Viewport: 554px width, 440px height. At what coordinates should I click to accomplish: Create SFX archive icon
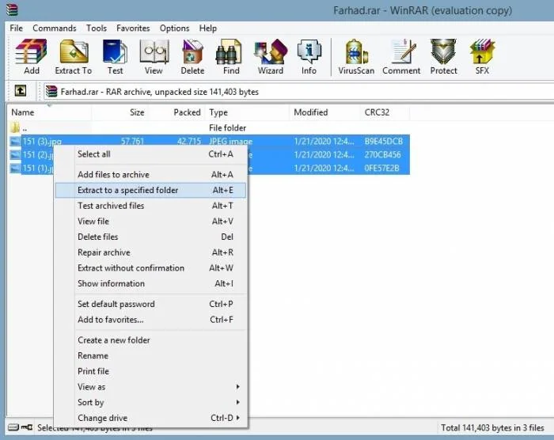(x=482, y=56)
